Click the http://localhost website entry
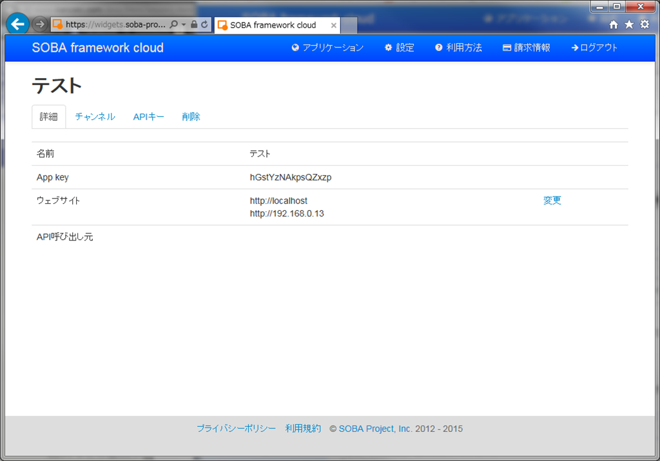Screen dimensions: 660x461 pos(278,201)
